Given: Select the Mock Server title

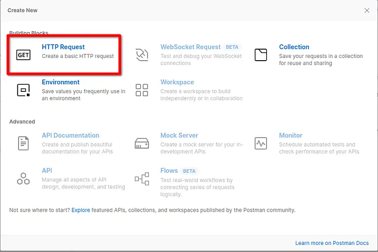Looking at the screenshot, I should tap(179, 136).
